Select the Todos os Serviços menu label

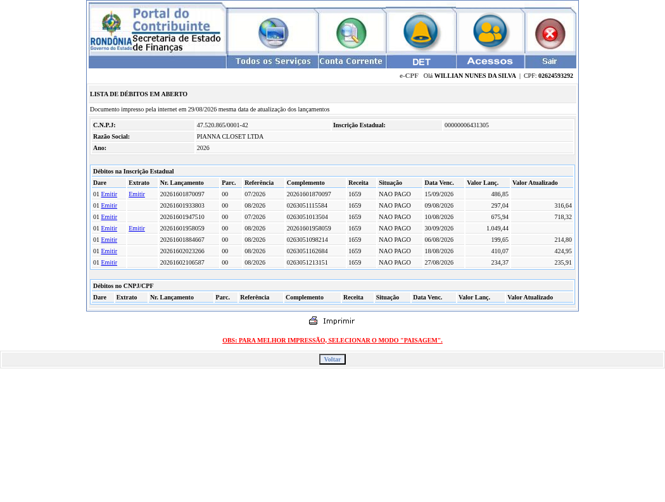[x=273, y=61]
